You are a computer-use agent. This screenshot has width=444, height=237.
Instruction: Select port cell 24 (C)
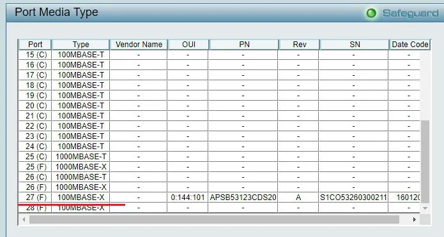click(36, 146)
